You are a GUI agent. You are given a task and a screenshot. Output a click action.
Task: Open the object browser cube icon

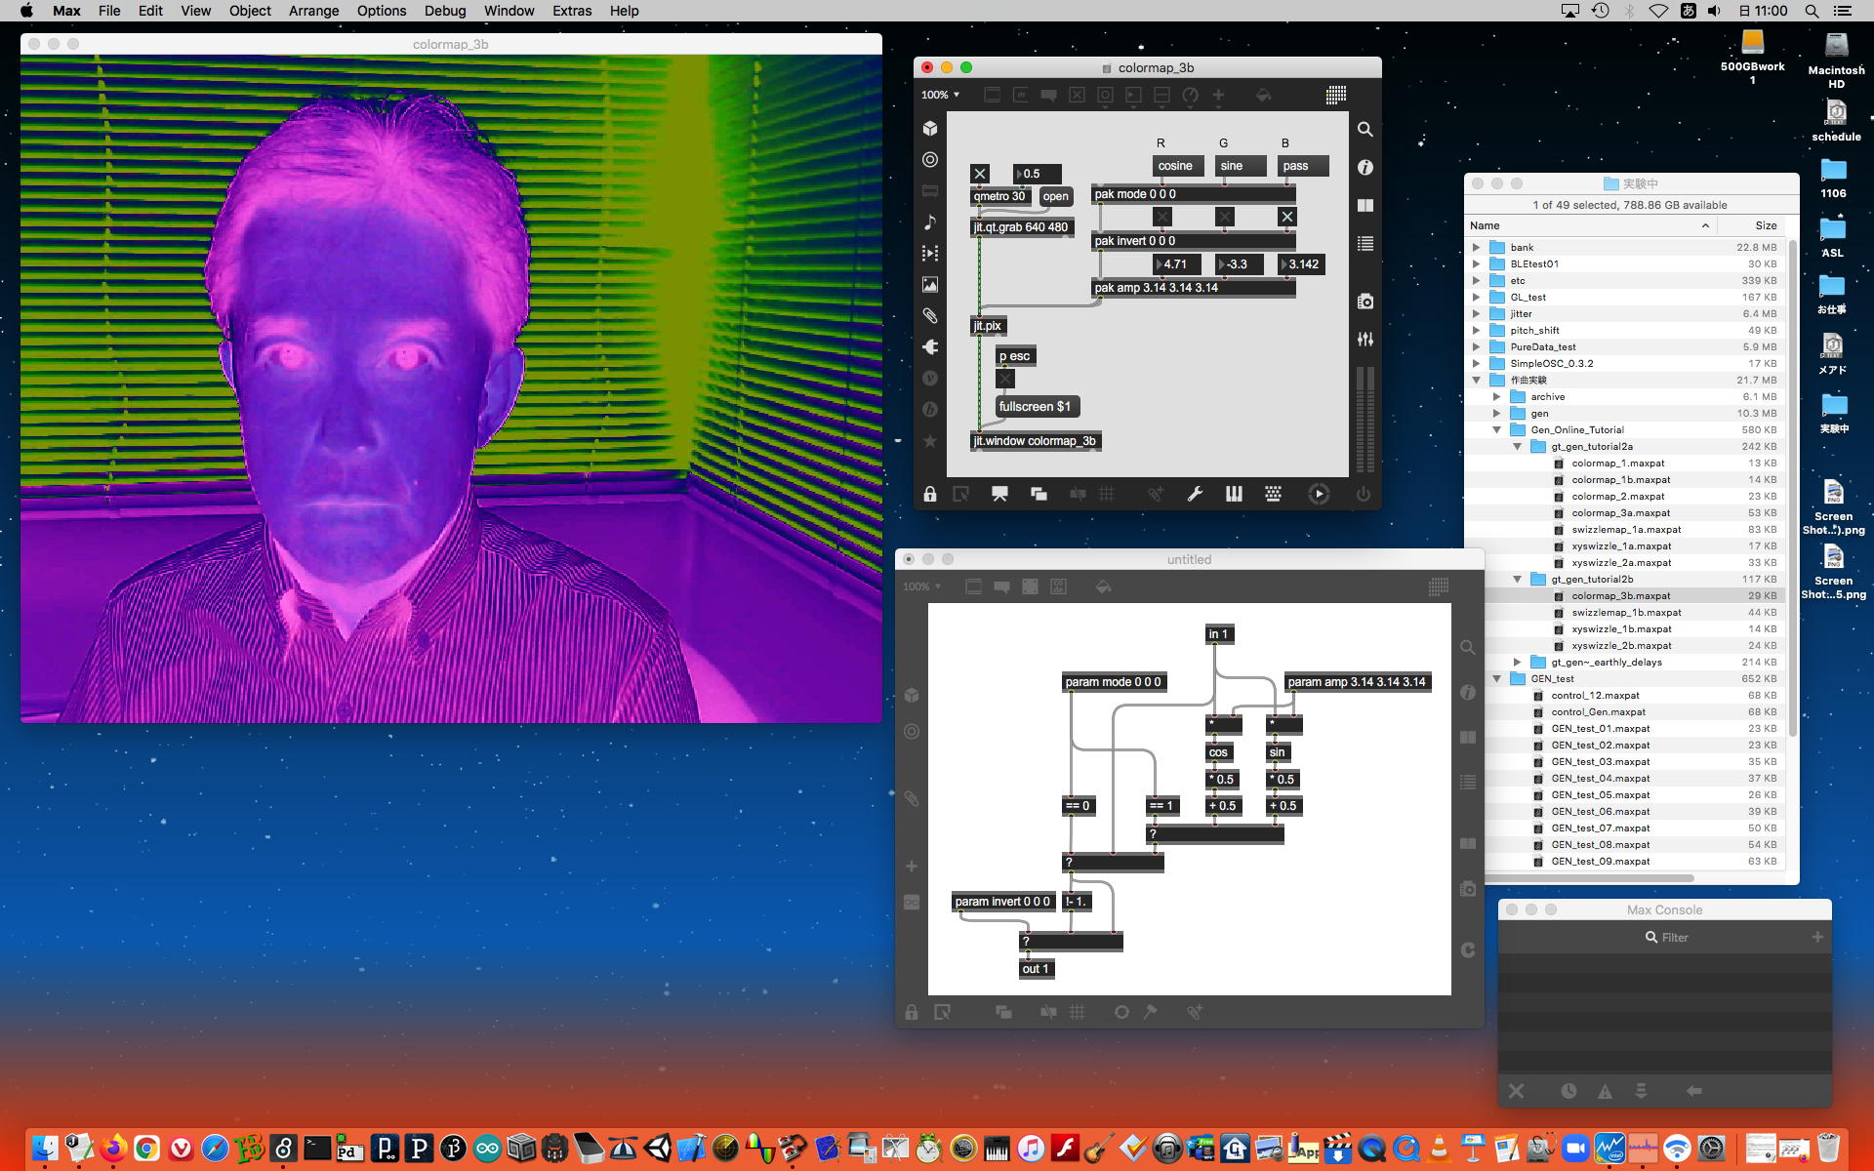point(930,129)
